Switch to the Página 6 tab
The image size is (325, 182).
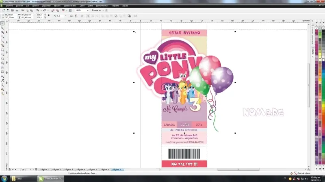[x=105, y=169]
